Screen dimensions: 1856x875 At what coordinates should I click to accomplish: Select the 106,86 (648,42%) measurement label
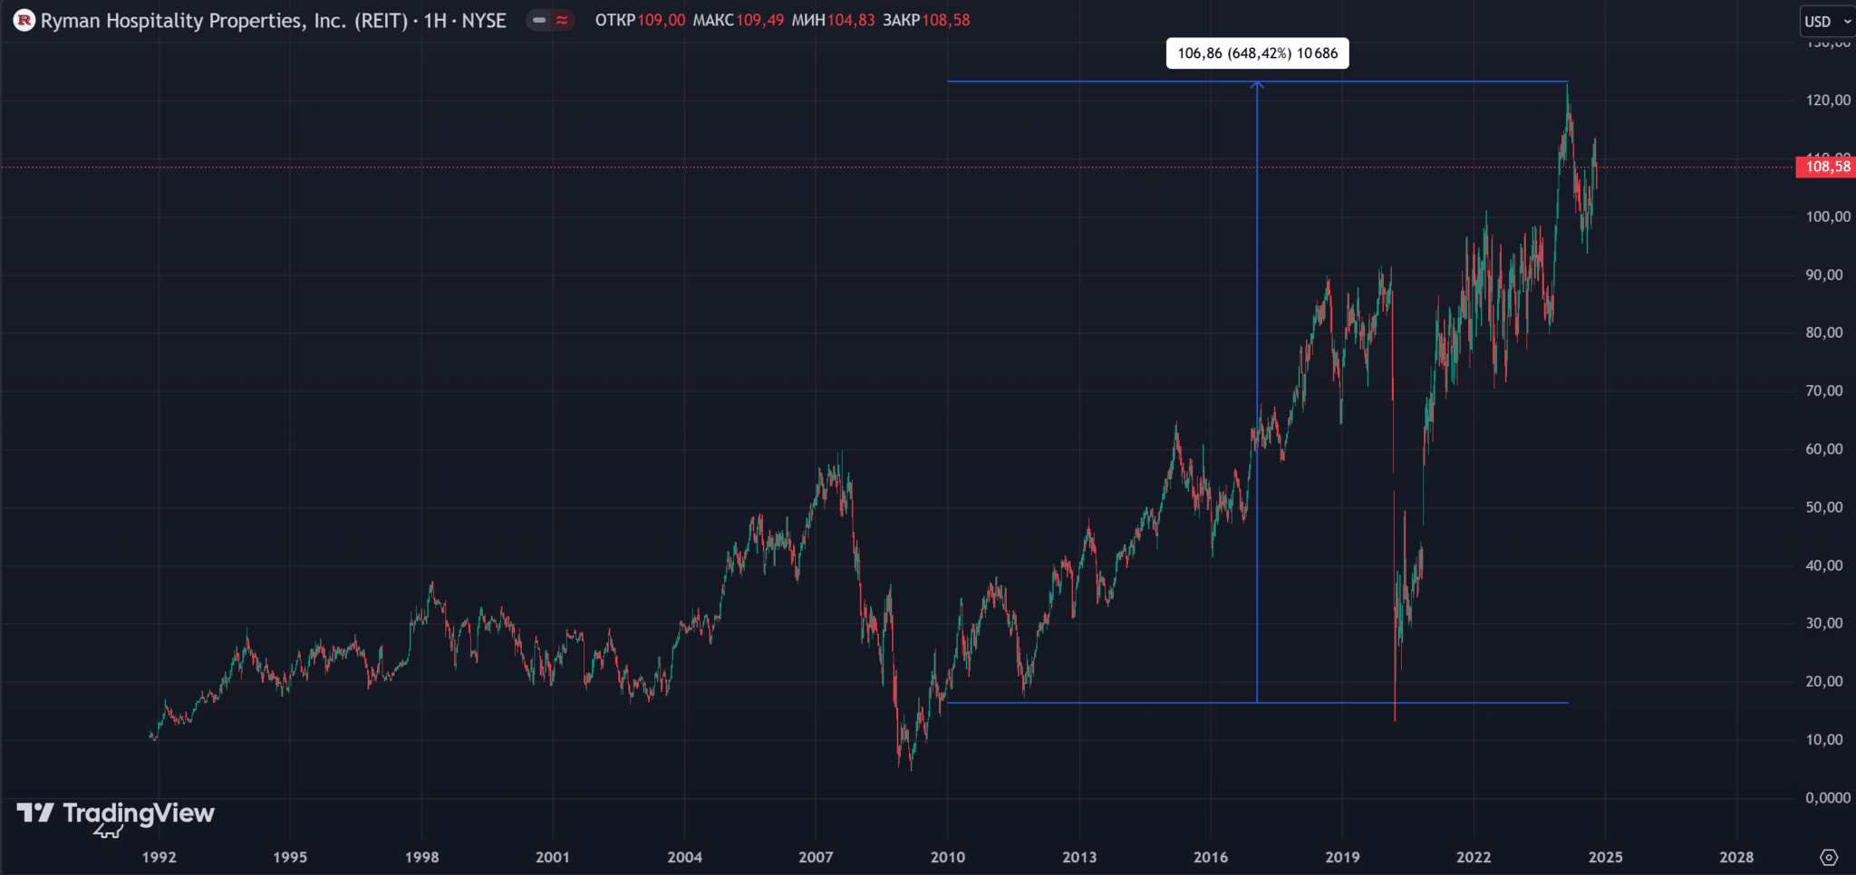pyautogui.click(x=1257, y=53)
